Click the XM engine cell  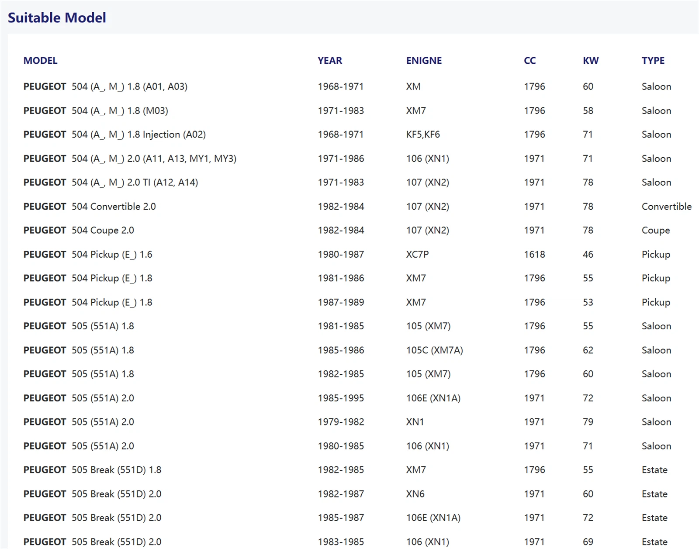tap(413, 86)
